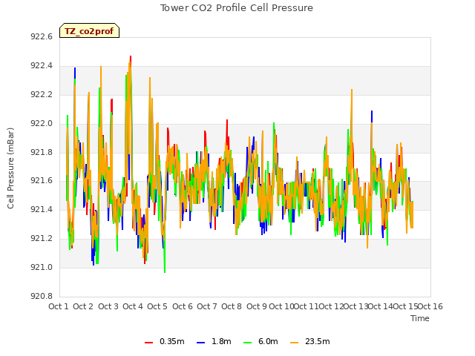Image resolution: width=475 pixels, height=356 pixels.
Task: Click the chart title Tower CO2 Profile Cell Pressure
Action: click(x=236, y=8)
